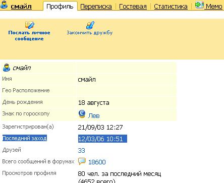Open the Мемо tab

coord(214,7)
